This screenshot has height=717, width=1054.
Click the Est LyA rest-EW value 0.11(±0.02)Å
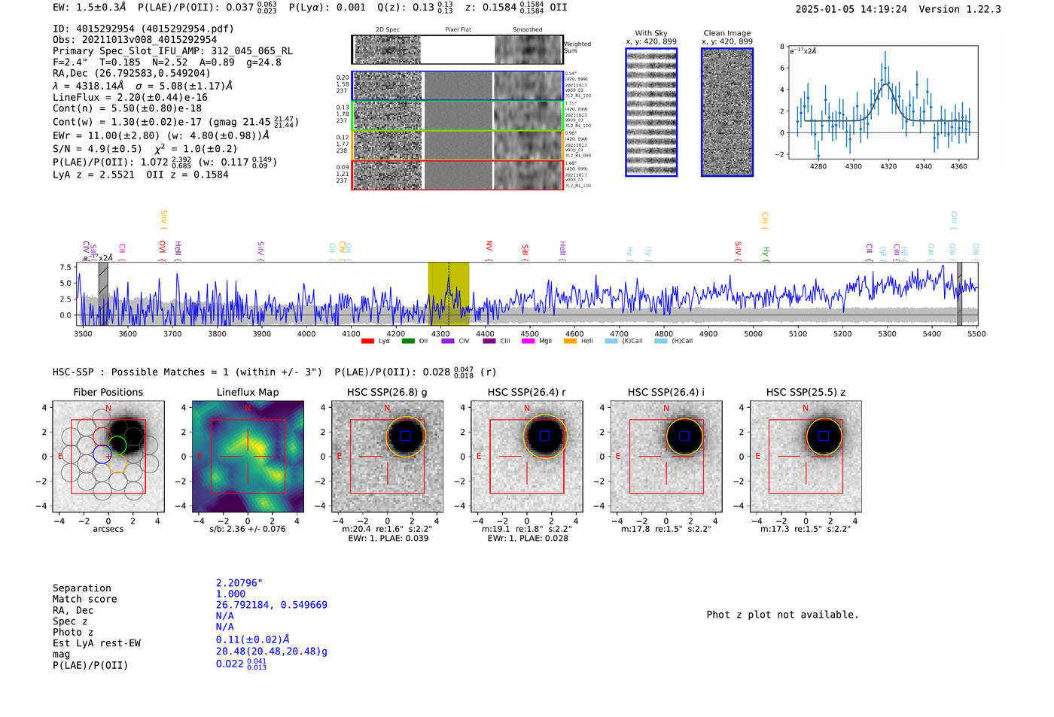pyautogui.click(x=253, y=640)
